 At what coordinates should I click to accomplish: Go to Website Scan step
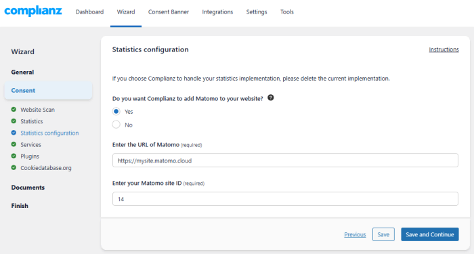(x=37, y=110)
